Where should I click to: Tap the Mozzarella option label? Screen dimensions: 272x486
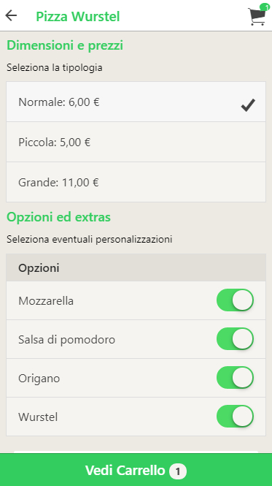point(46,301)
